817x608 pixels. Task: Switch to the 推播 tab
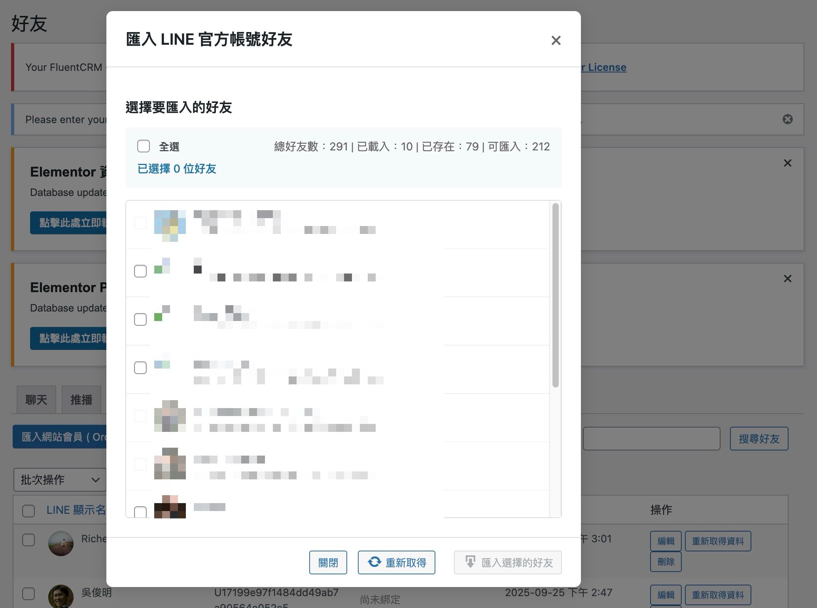coord(81,400)
